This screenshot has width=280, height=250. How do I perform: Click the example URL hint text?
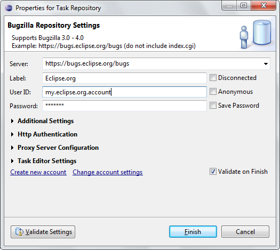[103, 46]
